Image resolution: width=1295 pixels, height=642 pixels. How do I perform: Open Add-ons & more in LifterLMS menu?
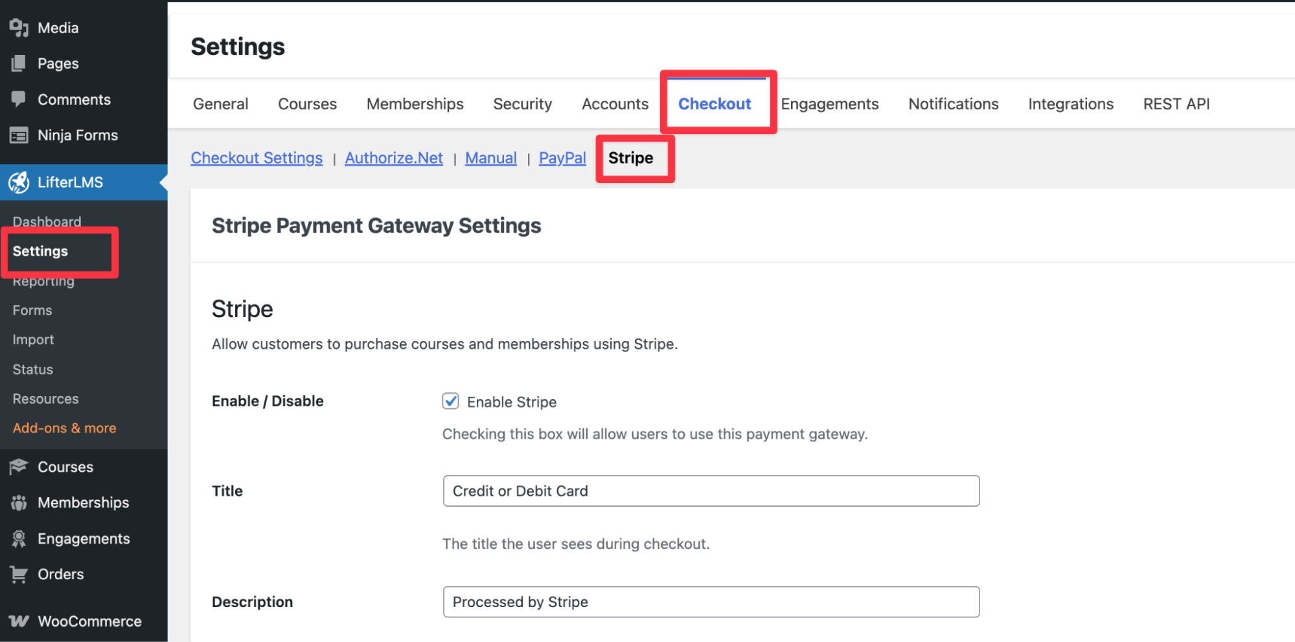click(x=64, y=428)
